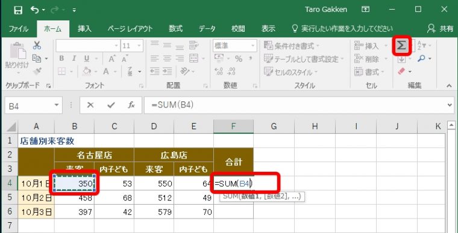Toggle italic formatting
This screenshot has height=233, width=458.
[x=74, y=59]
